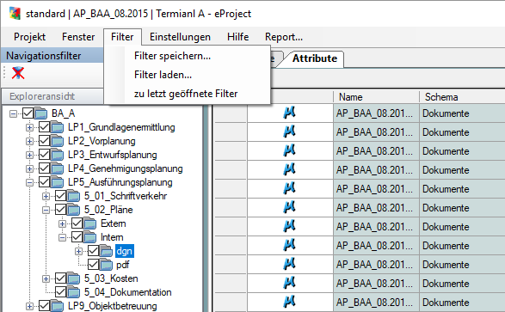Select the 5_03_Kosten tree label
Screen dimensions: 505x312
coord(111,278)
